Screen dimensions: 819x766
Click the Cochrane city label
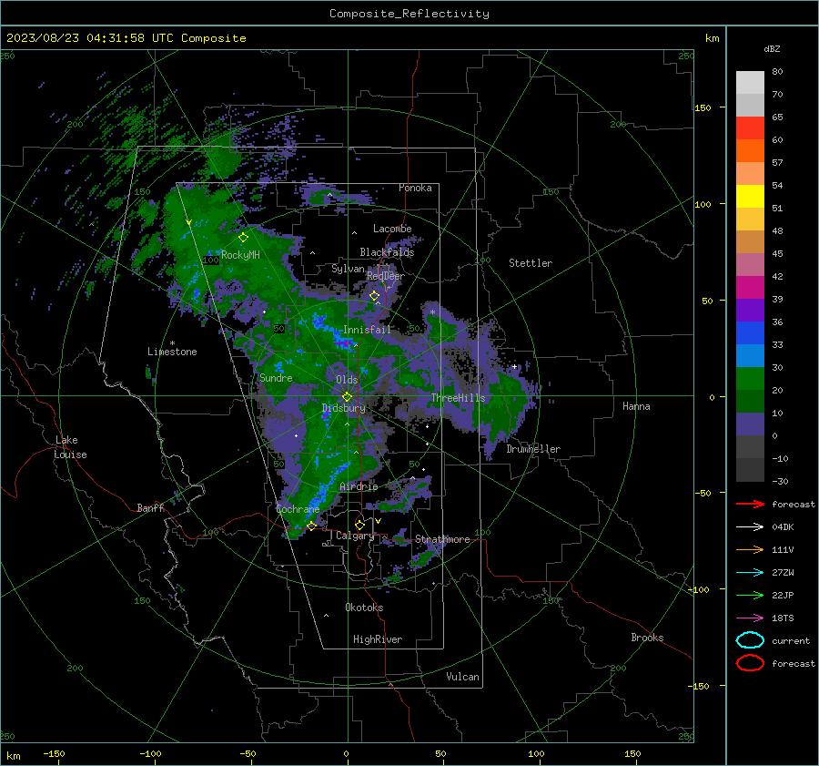[x=298, y=509]
